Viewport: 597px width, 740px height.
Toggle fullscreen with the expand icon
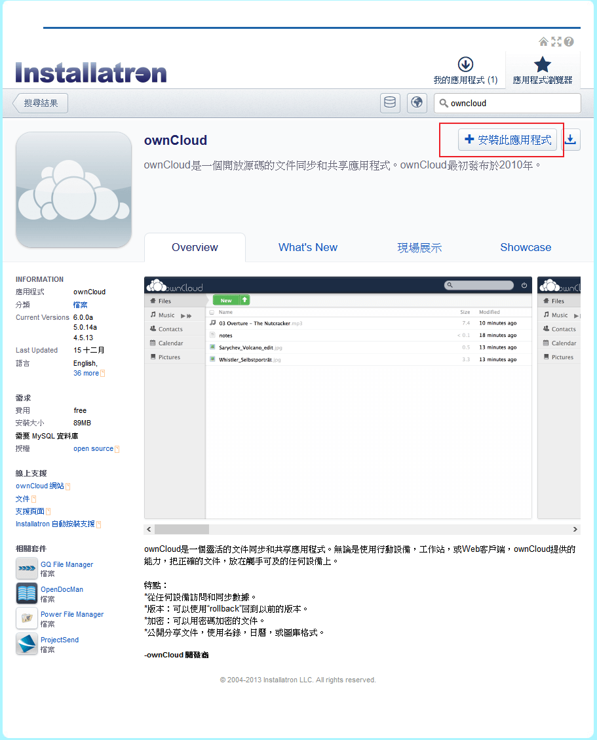[x=556, y=41]
